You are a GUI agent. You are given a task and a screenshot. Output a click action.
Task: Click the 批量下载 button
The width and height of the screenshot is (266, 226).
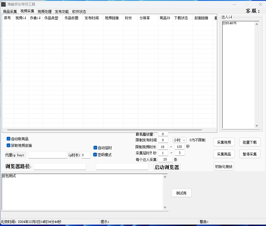pos(250,142)
